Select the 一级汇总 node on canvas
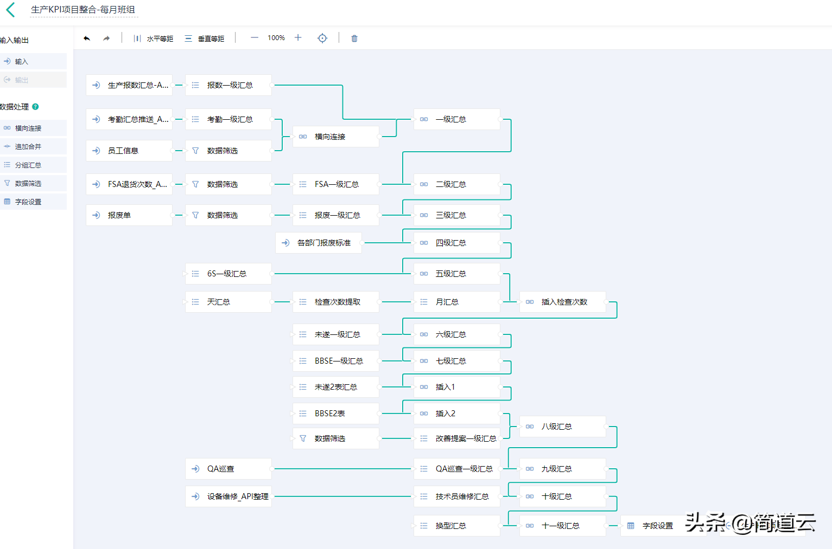This screenshot has height=549, width=832. tap(456, 119)
